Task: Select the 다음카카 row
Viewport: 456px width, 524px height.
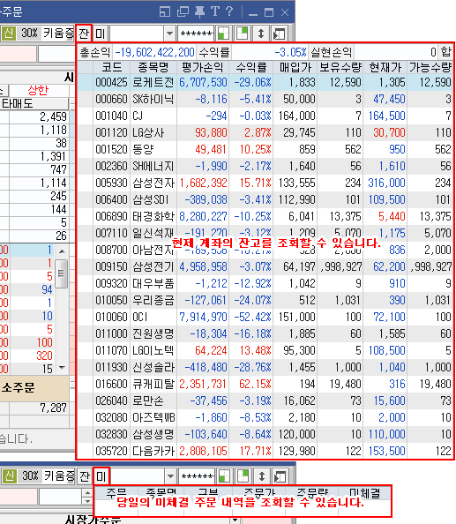Action: click(x=265, y=451)
